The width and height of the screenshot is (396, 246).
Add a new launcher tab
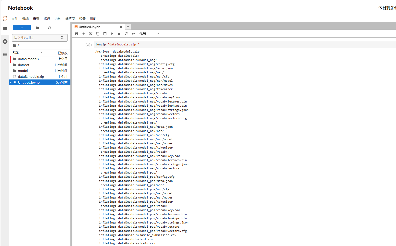pyautogui.click(x=128, y=27)
